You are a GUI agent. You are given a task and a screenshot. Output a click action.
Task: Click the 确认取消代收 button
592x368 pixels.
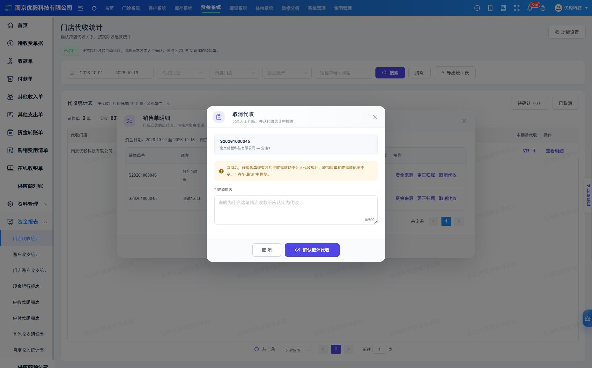coord(312,250)
